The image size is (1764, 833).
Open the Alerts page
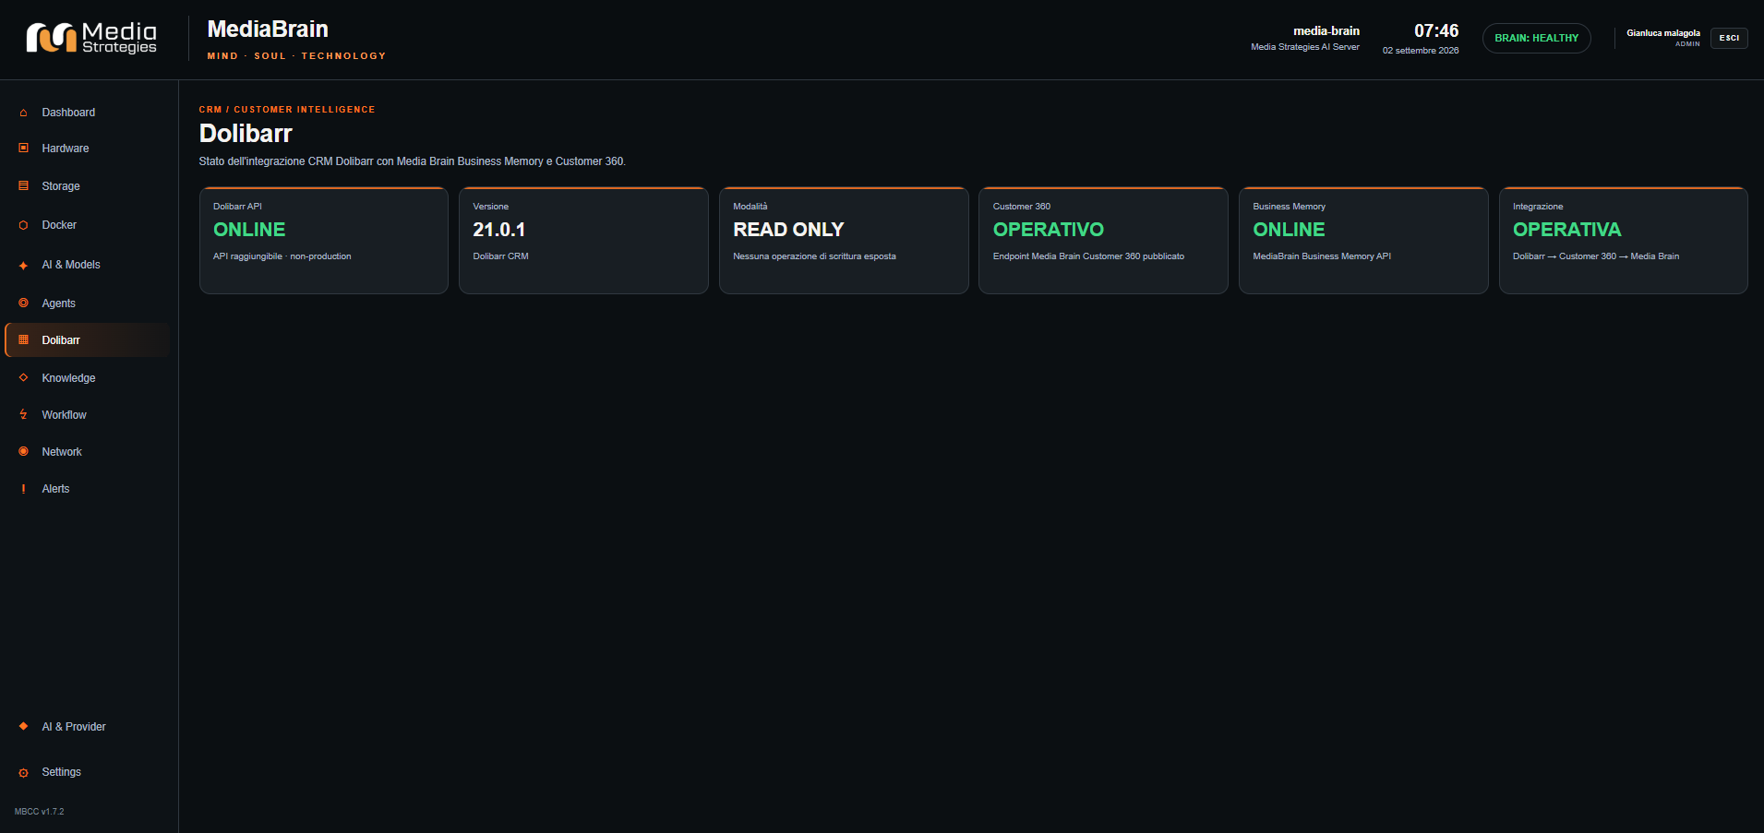89,489
